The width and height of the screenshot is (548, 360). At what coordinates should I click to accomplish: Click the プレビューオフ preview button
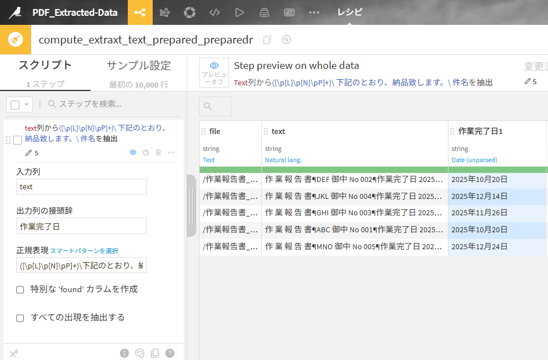point(214,72)
